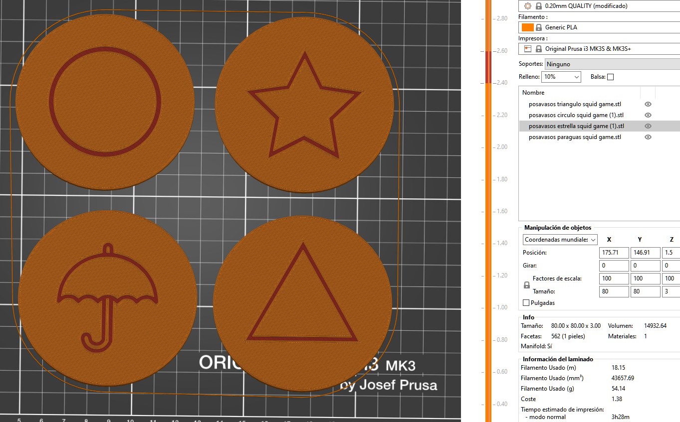Click the Información del laminado heading
The image size is (680, 422).
point(558,359)
